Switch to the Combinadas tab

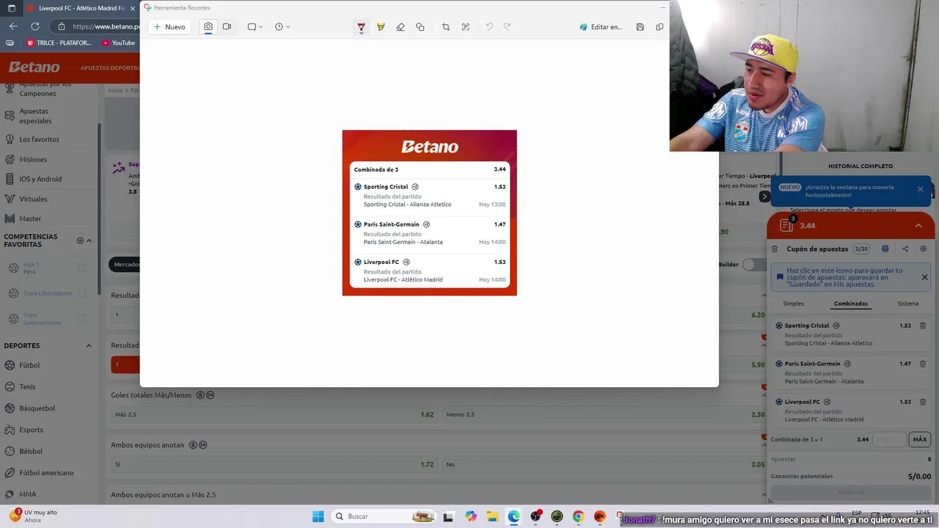pyautogui.click(x=851, y=304)
